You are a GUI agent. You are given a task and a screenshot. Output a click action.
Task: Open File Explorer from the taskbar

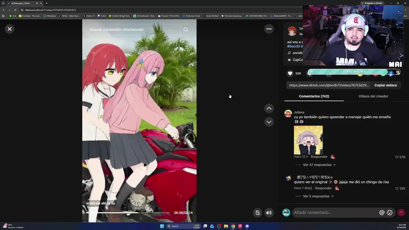click(x=226, y=226)
